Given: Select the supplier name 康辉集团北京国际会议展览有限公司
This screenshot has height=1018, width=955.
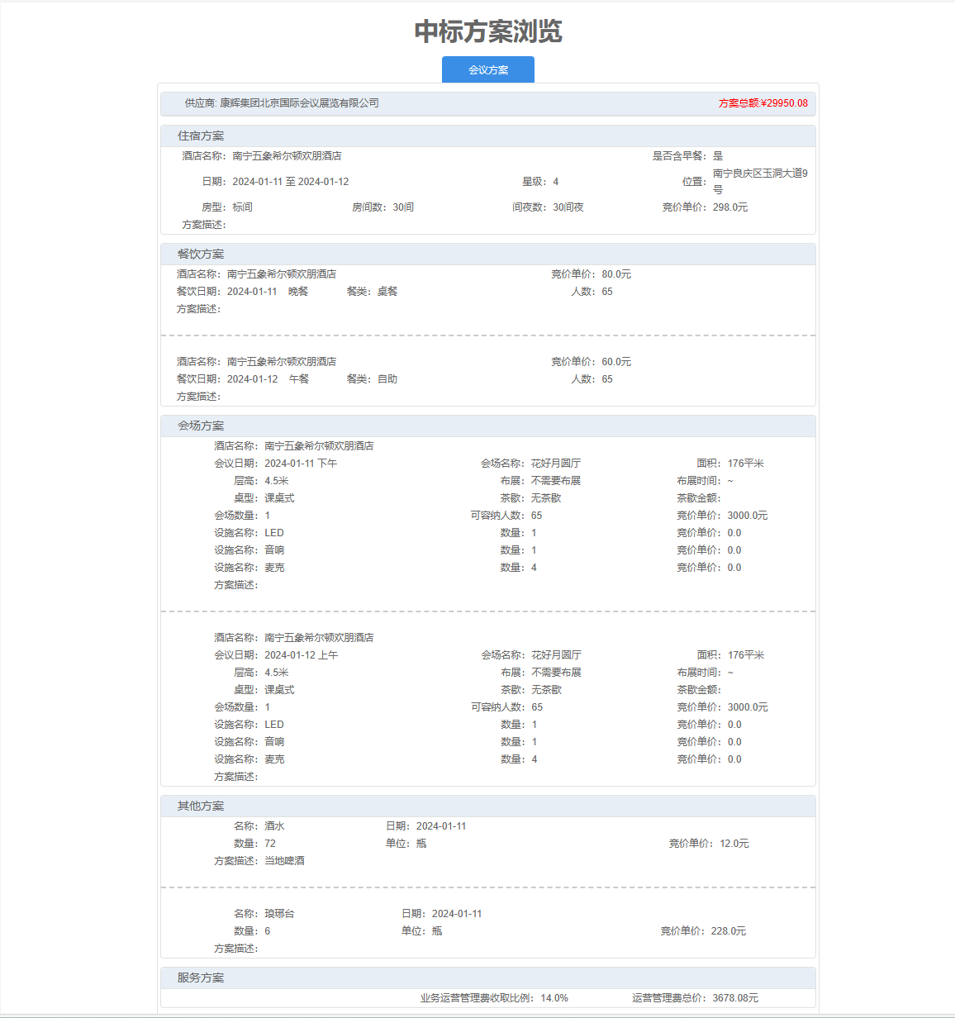Looking at the screenshot, I should [299, 103].
